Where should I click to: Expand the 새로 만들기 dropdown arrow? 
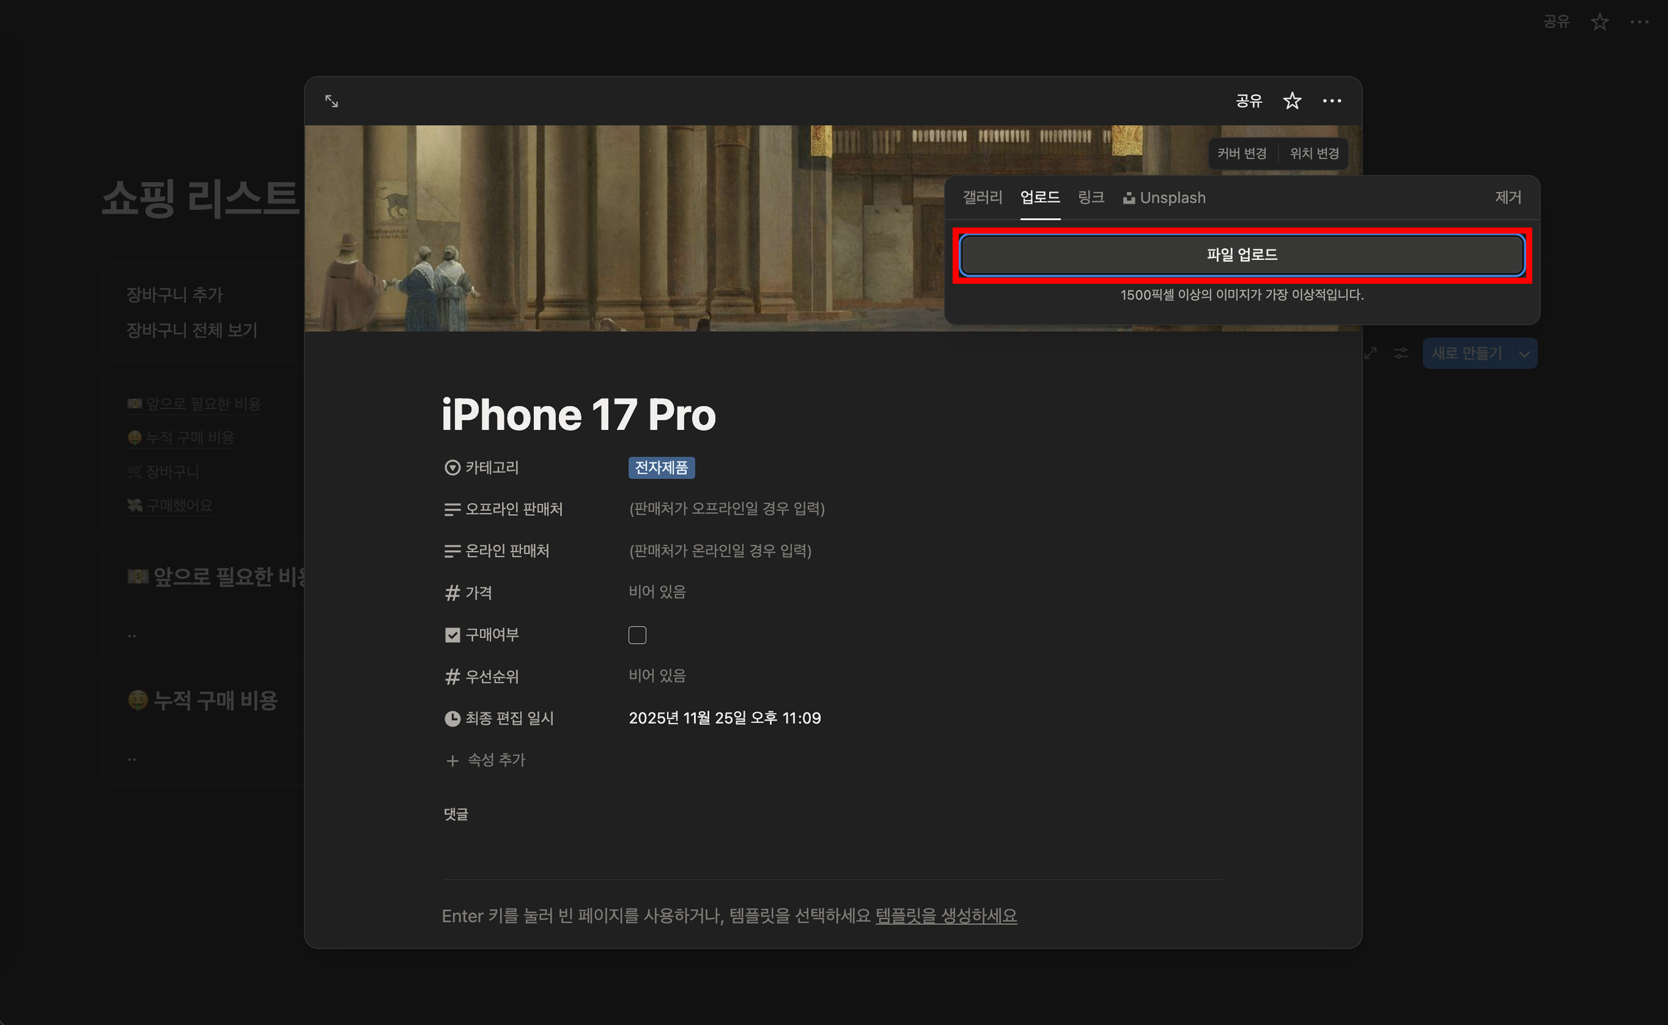tap(1524, 354)
